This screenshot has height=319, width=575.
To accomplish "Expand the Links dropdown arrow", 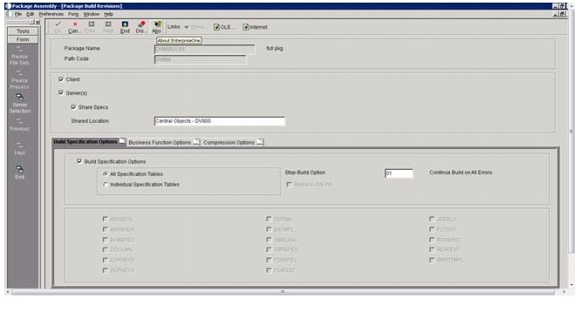I will coord(187,27).
